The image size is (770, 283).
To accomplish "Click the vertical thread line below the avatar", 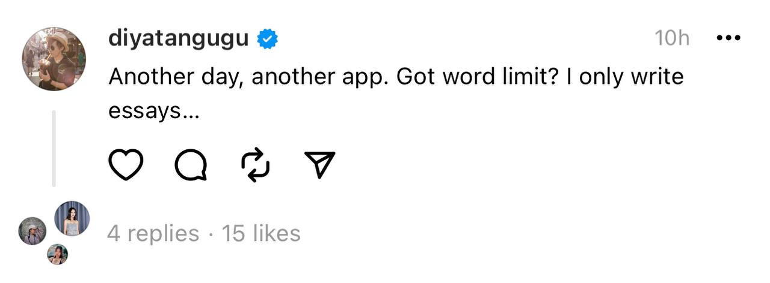I will (x=54, y=149).
